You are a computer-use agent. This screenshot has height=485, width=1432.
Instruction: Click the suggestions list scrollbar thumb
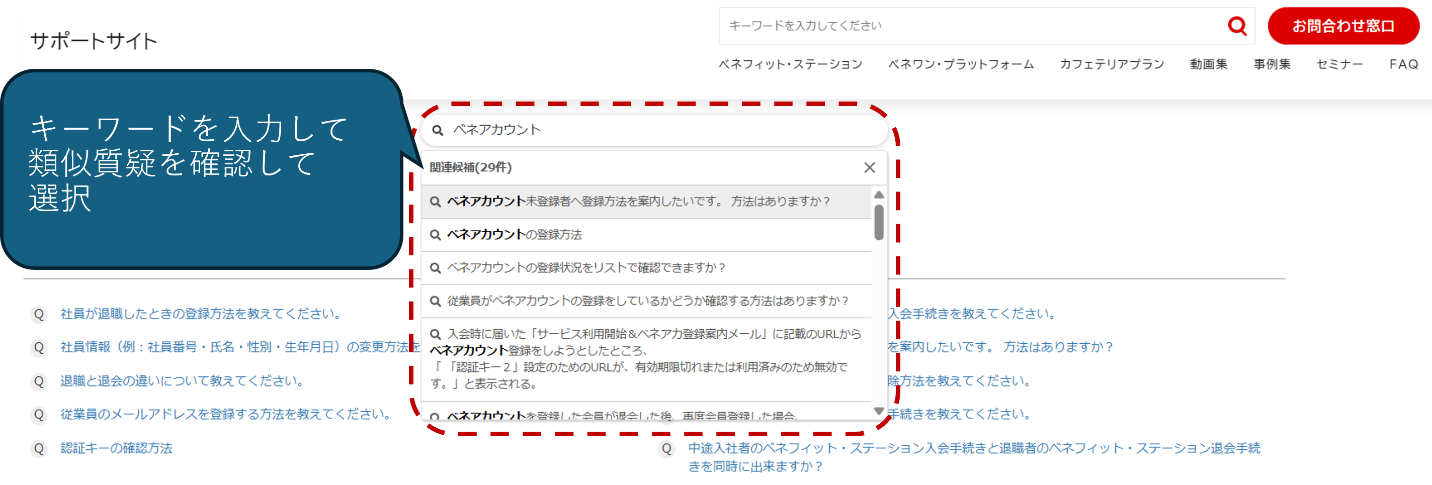879,222
